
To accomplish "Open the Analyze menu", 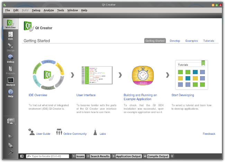I will pyautogui.click(x=49, y=10).
